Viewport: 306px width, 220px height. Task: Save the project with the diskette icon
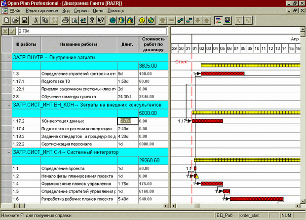tap(24, 20)
